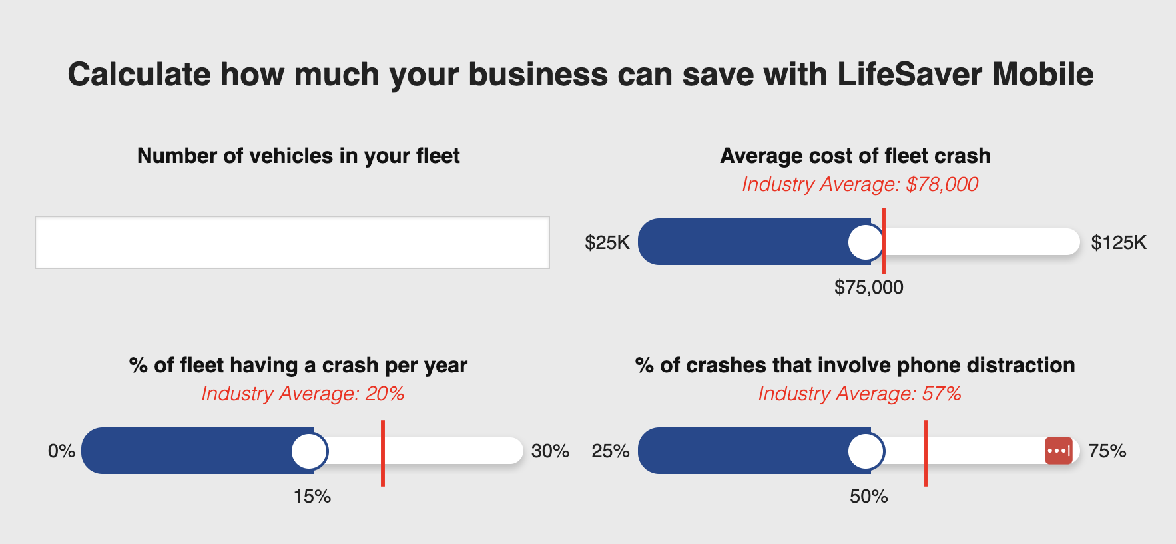The width and height of the screenshot is (1176, 544).
Task: Click the $125K maximum label
Action: pos(1119,242)
